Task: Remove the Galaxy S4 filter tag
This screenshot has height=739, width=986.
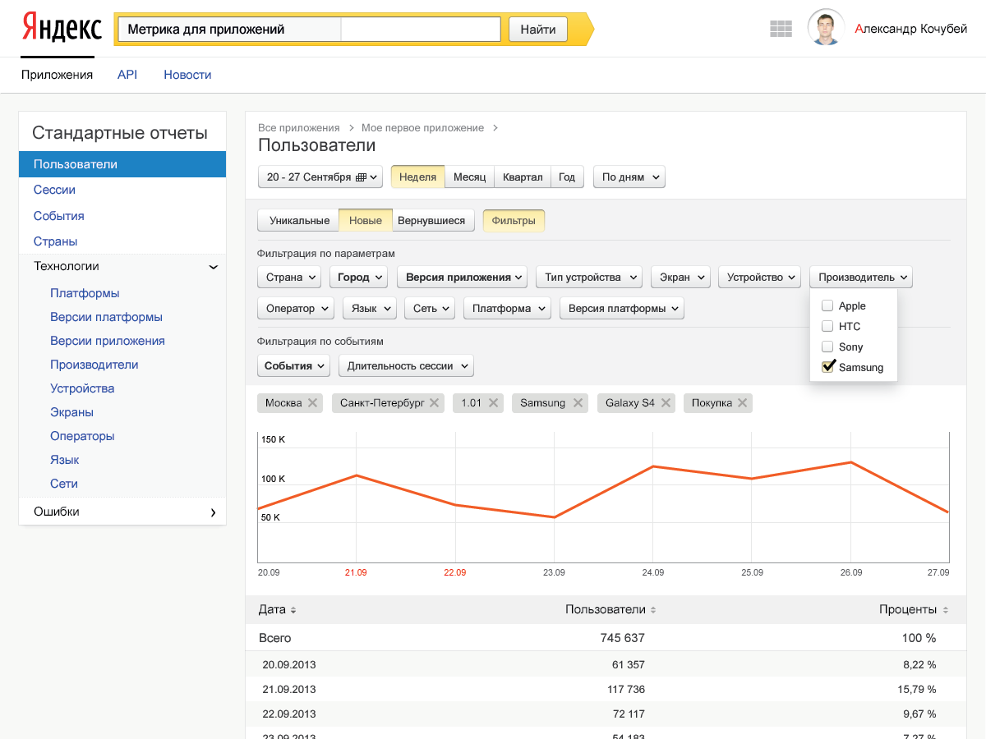Action: (x=666, y=403)
